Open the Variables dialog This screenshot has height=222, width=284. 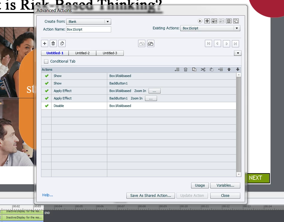point(225,185)
